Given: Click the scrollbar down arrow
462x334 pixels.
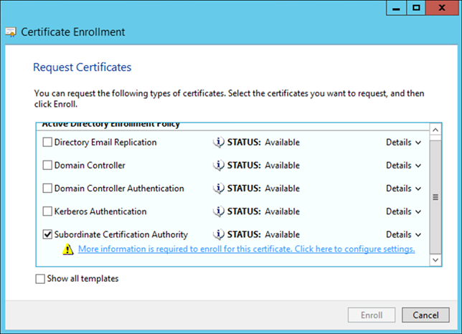Looking at the screenshot, I should pyautogui.click(x=435, y=257).
